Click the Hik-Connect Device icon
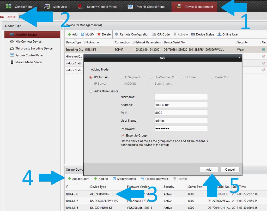 (12, 41)
